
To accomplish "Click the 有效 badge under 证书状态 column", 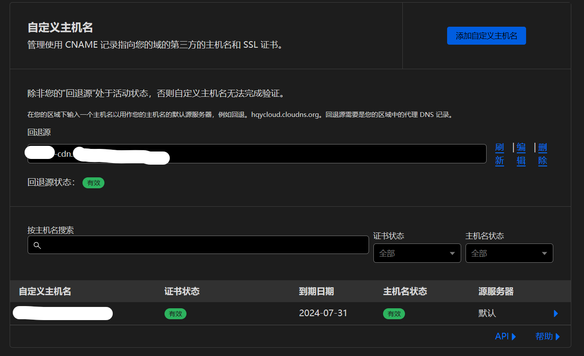I will (x=176, y=314).
